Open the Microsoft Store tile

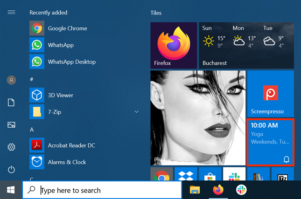click(x=210, y=174)
